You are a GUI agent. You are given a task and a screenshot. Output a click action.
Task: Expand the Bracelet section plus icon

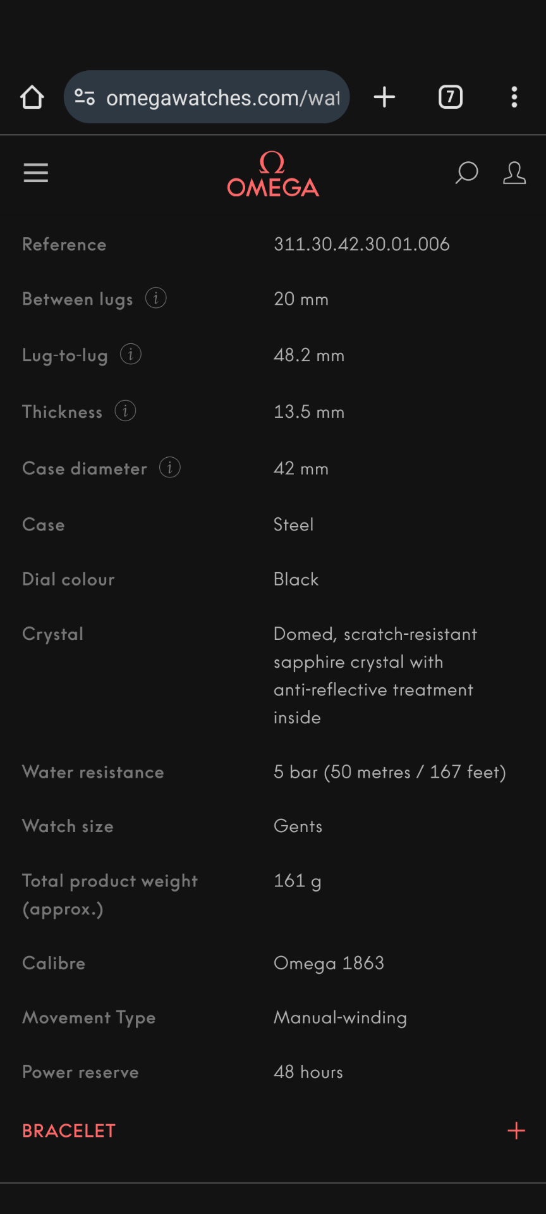516,1131
